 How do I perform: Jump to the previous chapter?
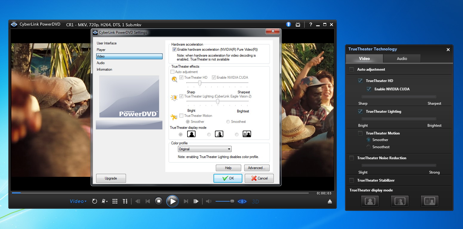click(x=148, y=201)
